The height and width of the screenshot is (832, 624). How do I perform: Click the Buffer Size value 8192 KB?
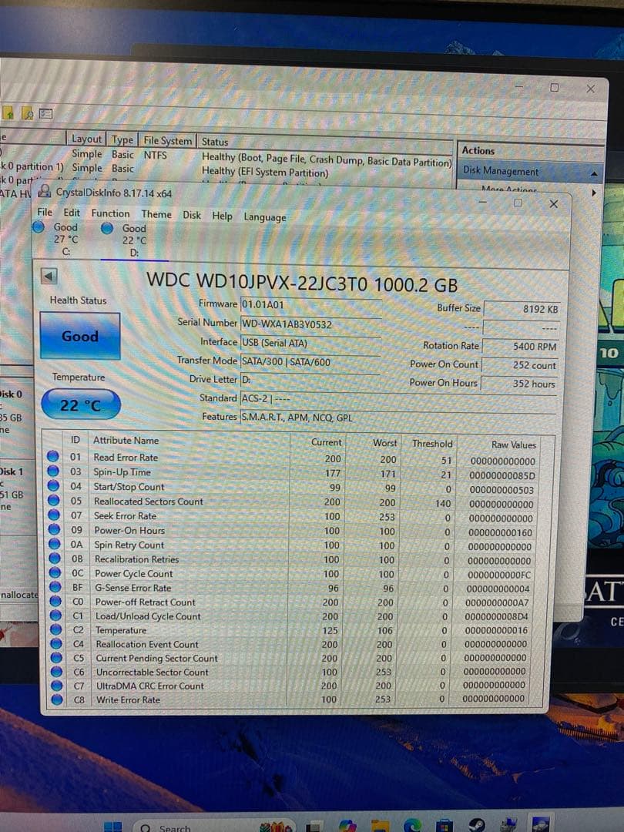pyautogui.click(x=521, y=308)
